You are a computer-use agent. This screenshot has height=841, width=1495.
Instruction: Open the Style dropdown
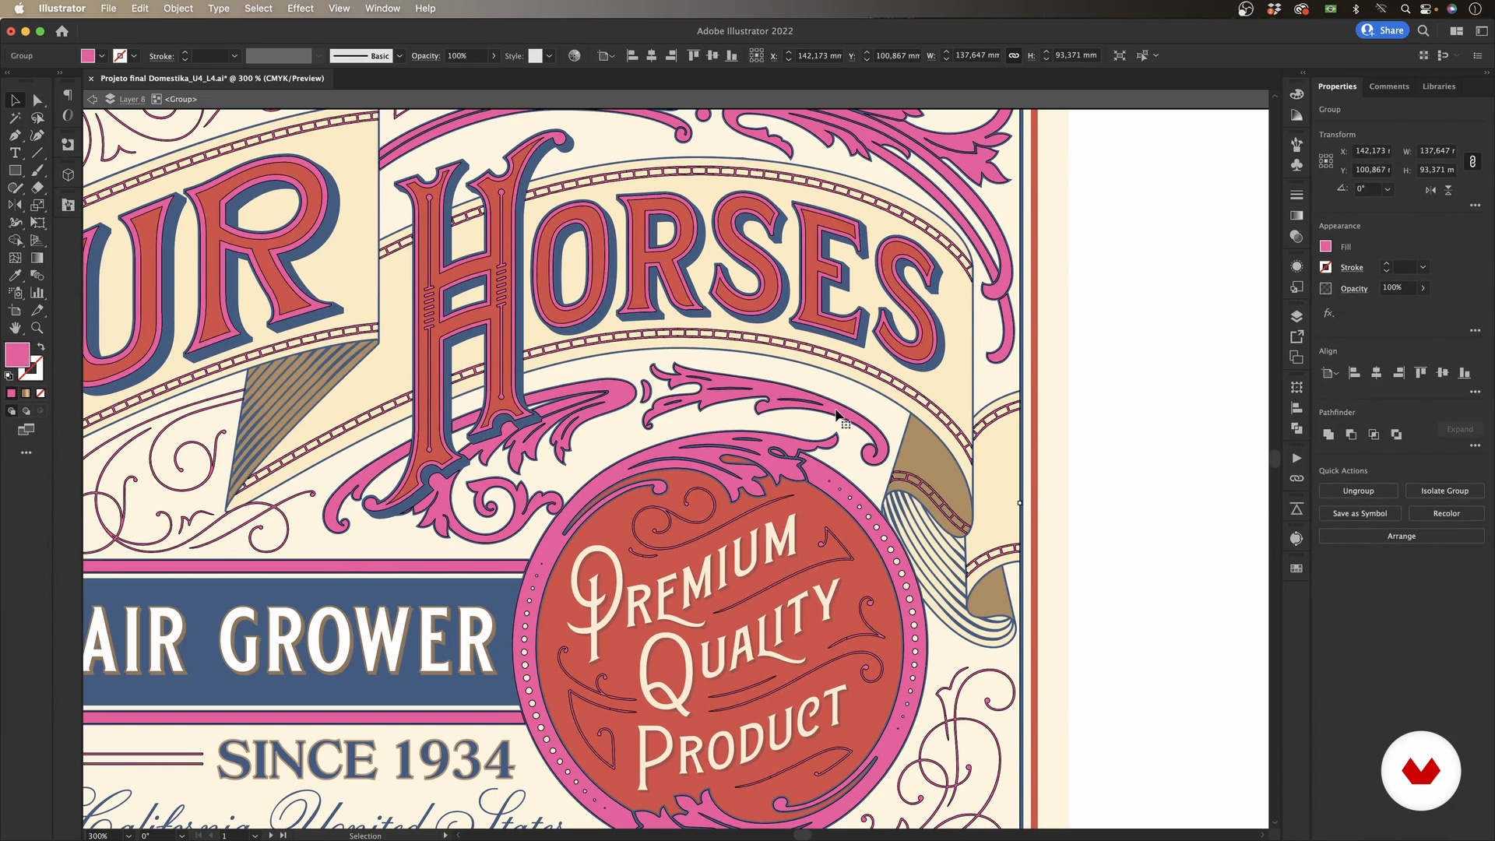pos(549,56)
